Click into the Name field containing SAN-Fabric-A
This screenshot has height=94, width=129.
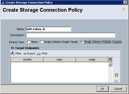(x=48, y=29)
